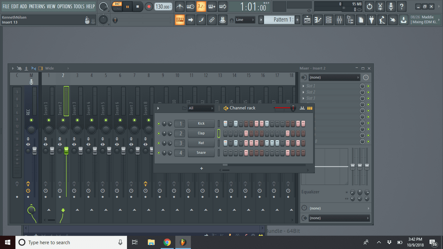
Task: Add a channel with the plus button
Action: click(201, 168)
